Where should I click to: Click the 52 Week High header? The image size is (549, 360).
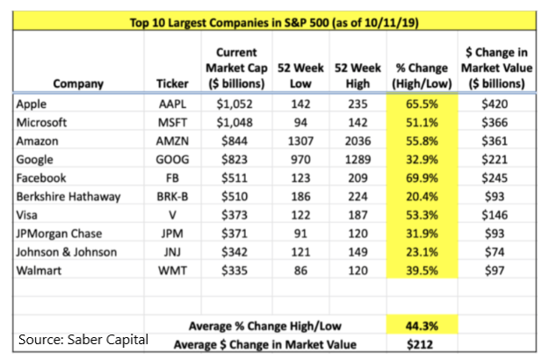(x=358, y=76)
